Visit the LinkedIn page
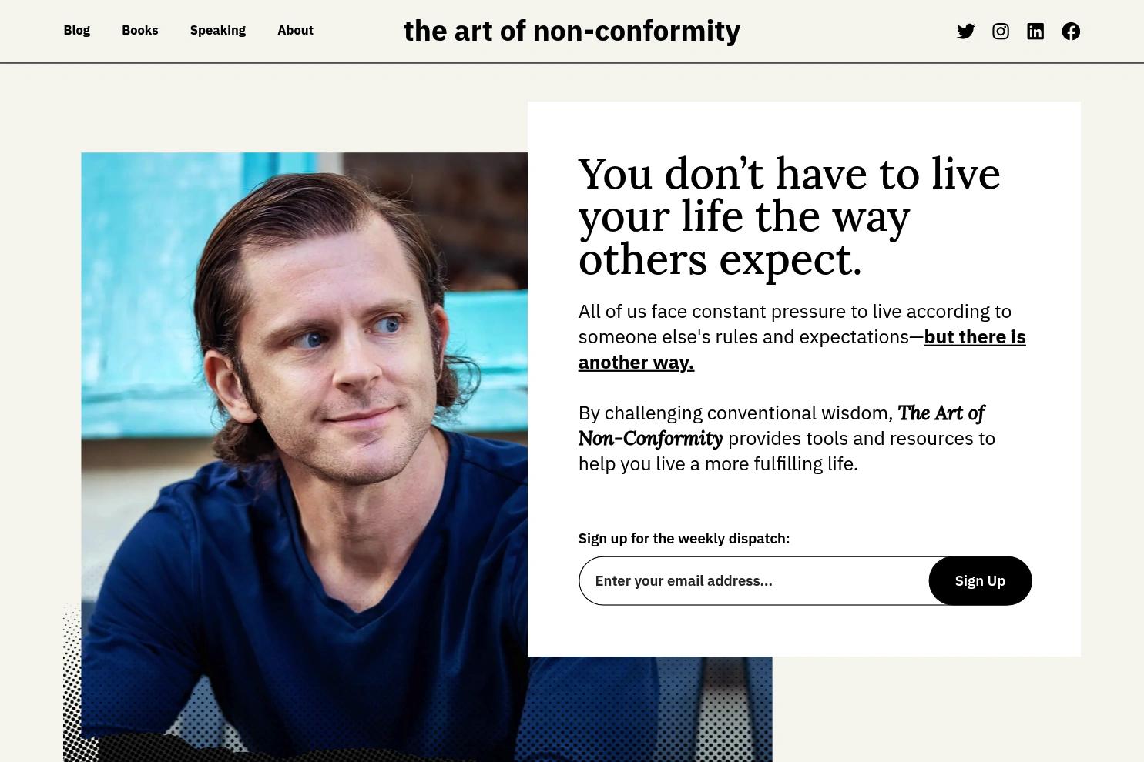The height and width of the screenshot is (762, 1144). (x=1035, y=31)
